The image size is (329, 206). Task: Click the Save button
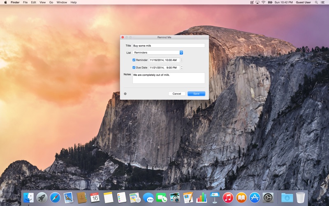[x=197, y=94]
